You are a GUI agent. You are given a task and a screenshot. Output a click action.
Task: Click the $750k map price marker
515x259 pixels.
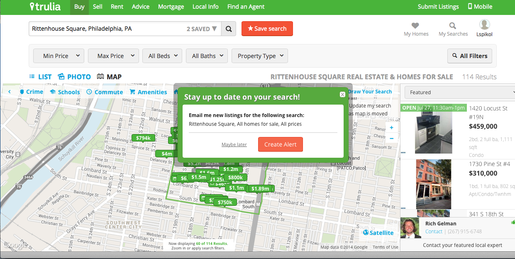[x=225, y=202]
